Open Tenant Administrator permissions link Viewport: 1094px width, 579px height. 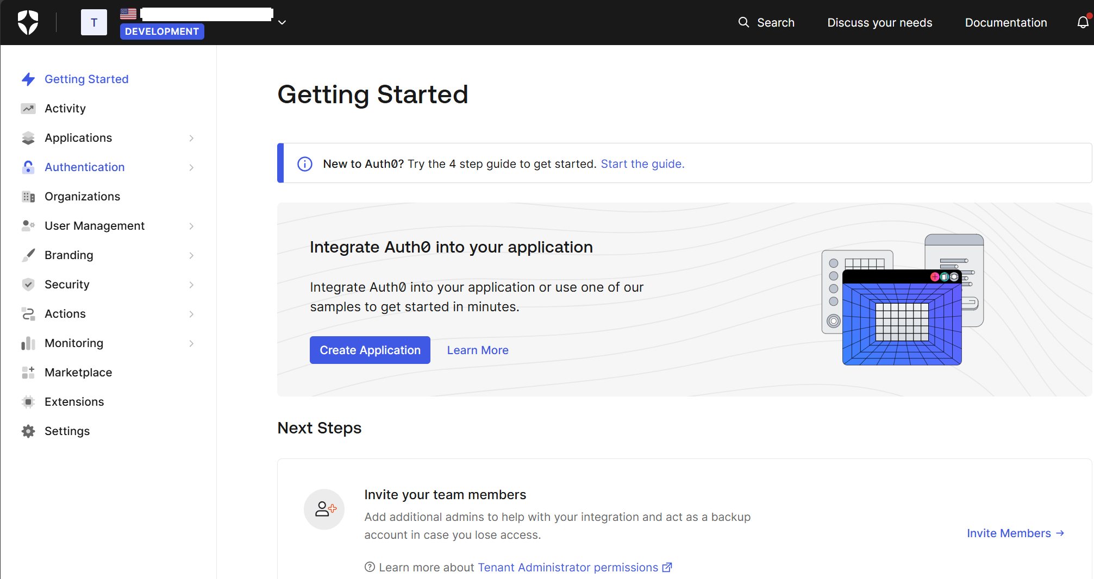coord(568,568)
